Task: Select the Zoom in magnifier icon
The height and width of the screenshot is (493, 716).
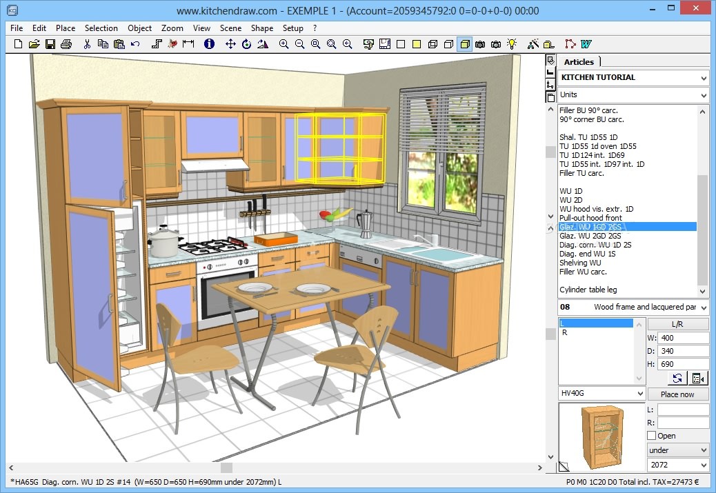Action: pos(284,44)
